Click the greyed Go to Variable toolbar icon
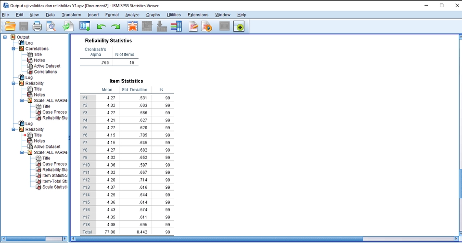 162,26
